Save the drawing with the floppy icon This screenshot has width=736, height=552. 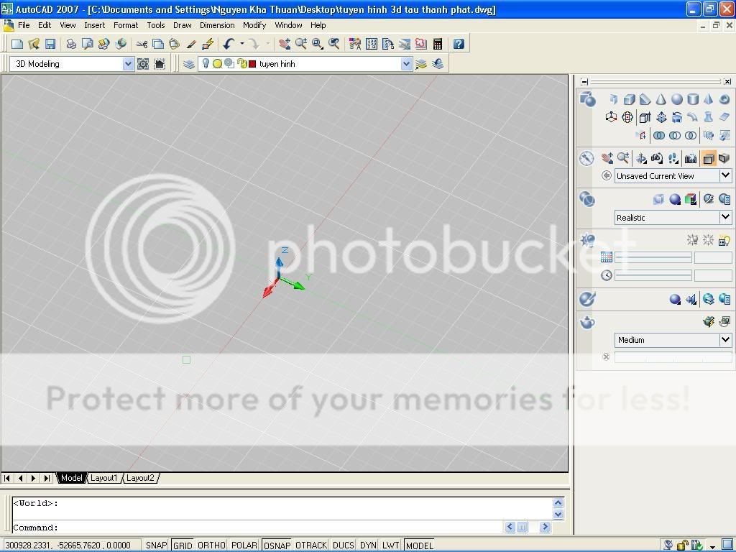tap(50, 44)
